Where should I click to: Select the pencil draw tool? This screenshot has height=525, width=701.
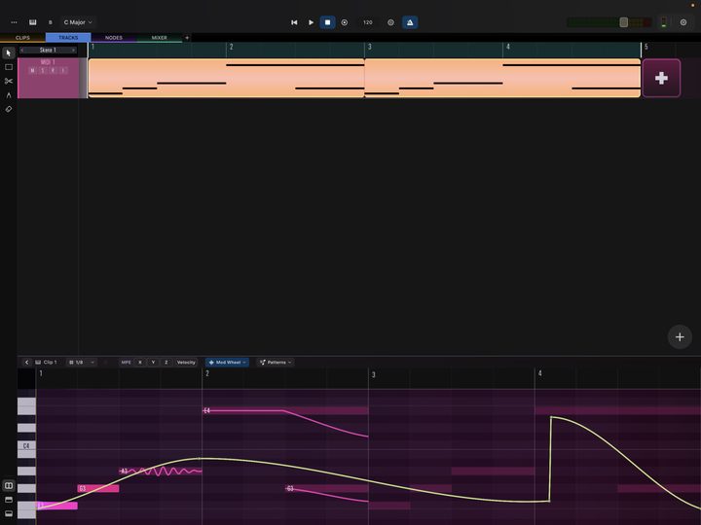[x=9, y=95]
